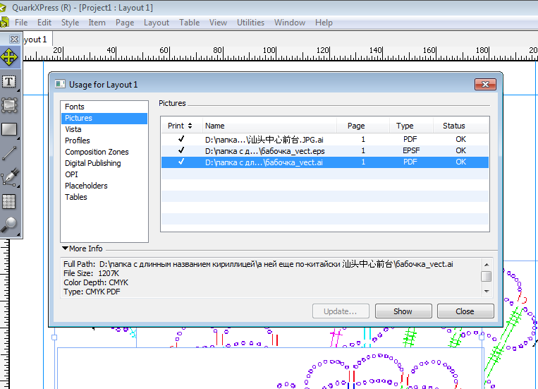
Task: Open the Item menu
Action: (x=97, y=23)
